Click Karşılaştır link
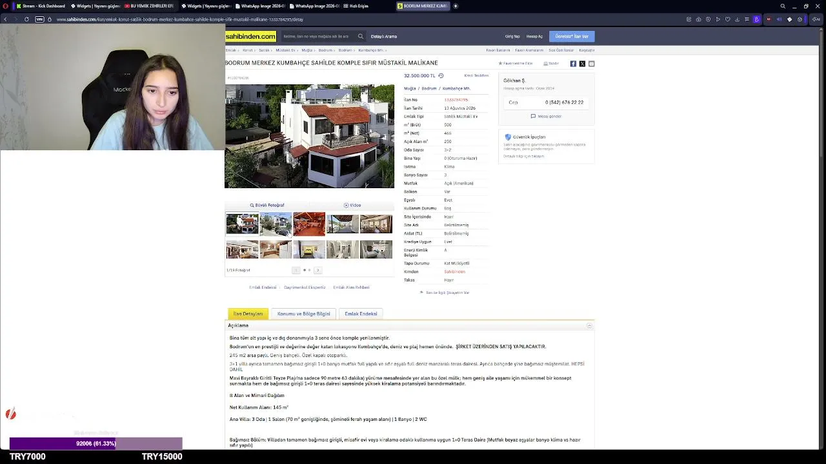 (587, 50)
